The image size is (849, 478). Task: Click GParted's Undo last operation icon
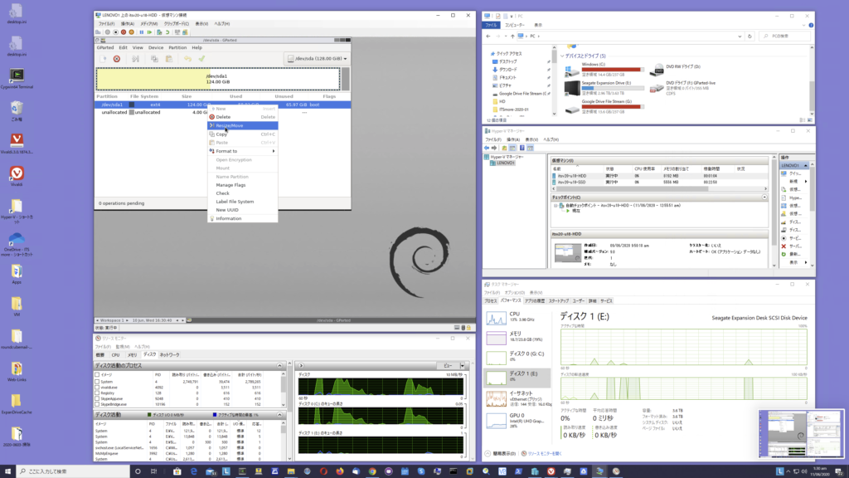tap(186, 59)
